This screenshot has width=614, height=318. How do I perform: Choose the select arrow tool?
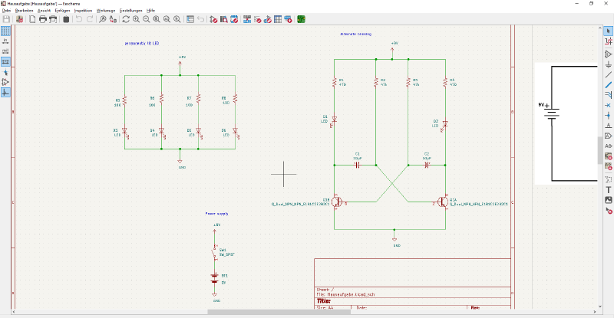[x=608, y=31]
